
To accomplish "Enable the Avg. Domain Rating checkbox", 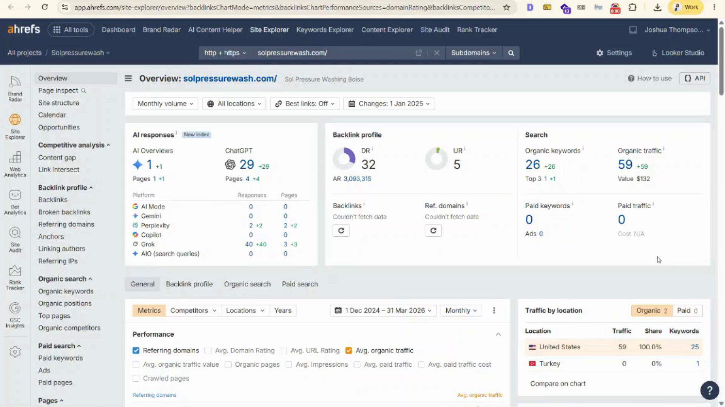I will pos(208,350).
